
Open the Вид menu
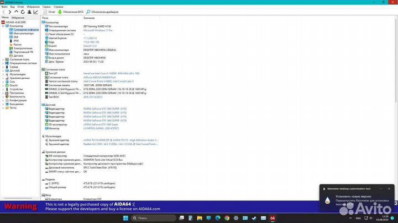coord(12,7)
